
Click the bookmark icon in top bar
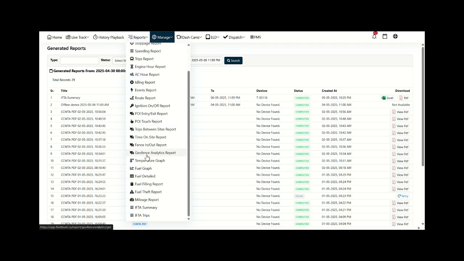pos(385,36)
